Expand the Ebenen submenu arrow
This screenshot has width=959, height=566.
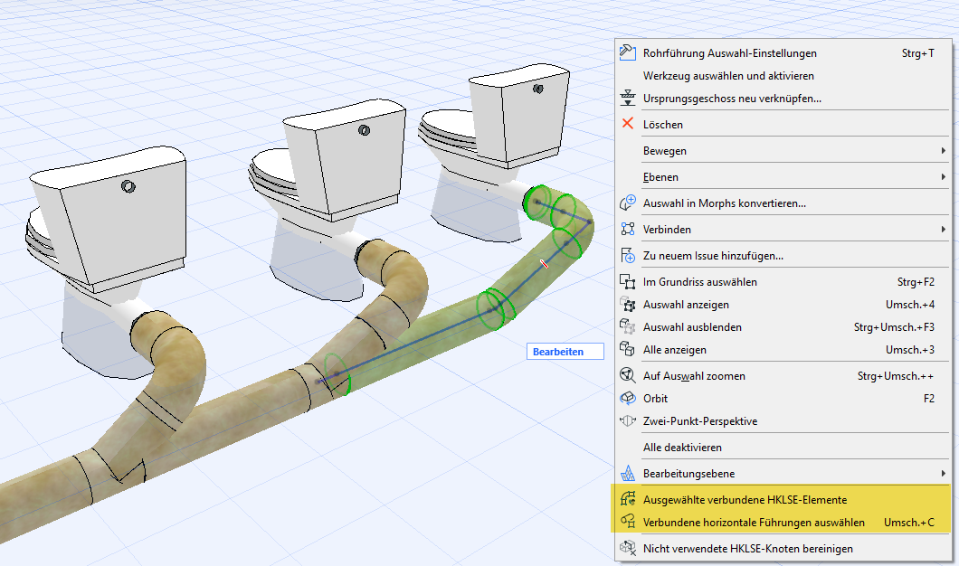point(944,177)
